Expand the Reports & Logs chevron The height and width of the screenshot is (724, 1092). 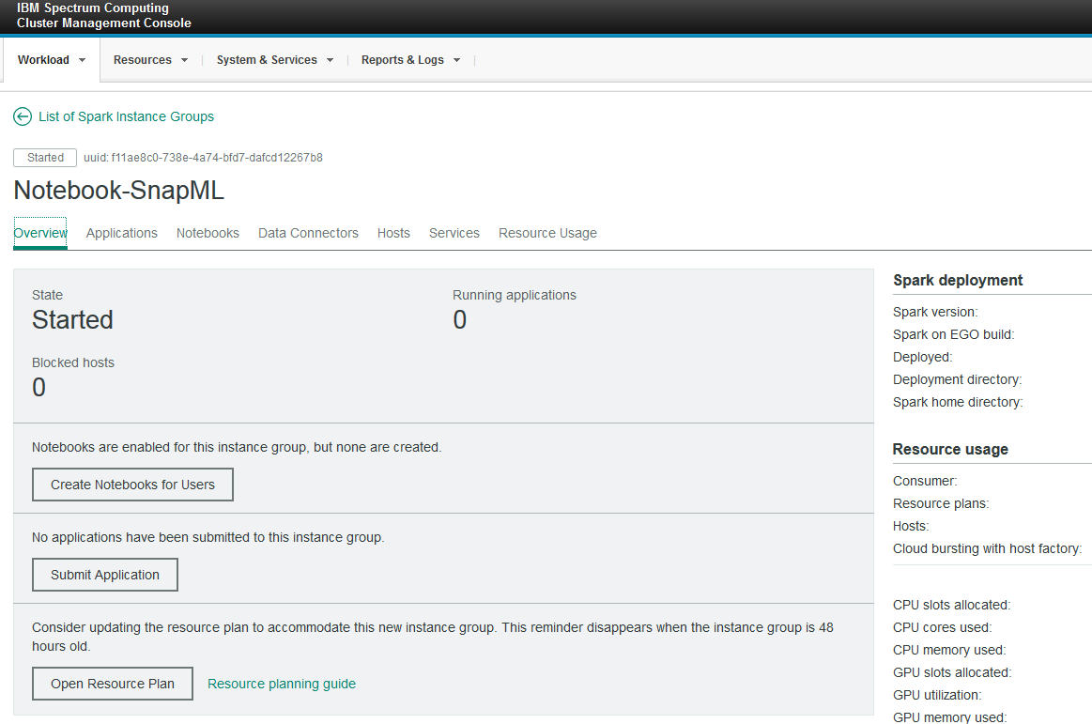457,60
